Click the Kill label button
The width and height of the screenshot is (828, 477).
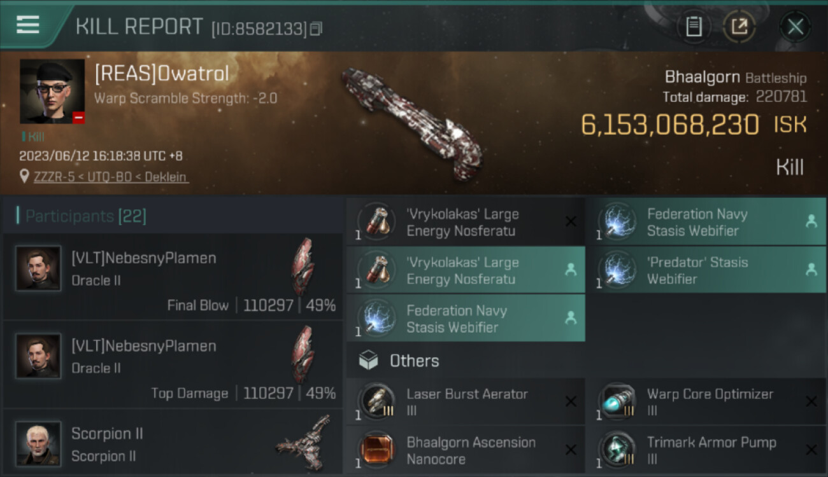click(x=789, y=167)
